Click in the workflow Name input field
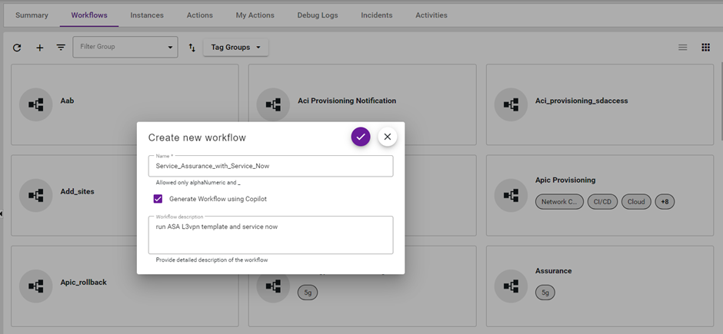723x334 pixels. coord(271,166)
